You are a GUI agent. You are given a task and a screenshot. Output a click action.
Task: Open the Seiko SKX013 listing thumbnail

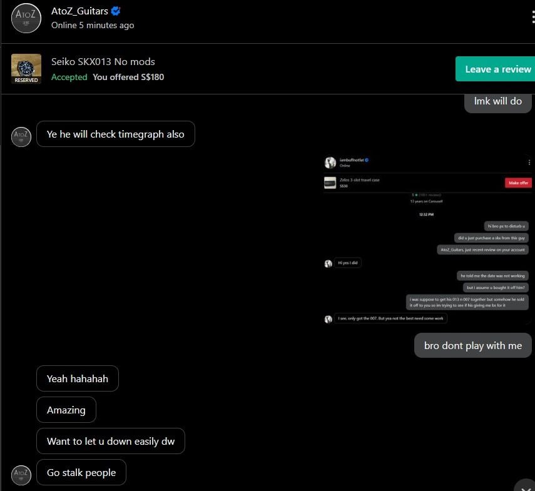[x=26, y=69]
